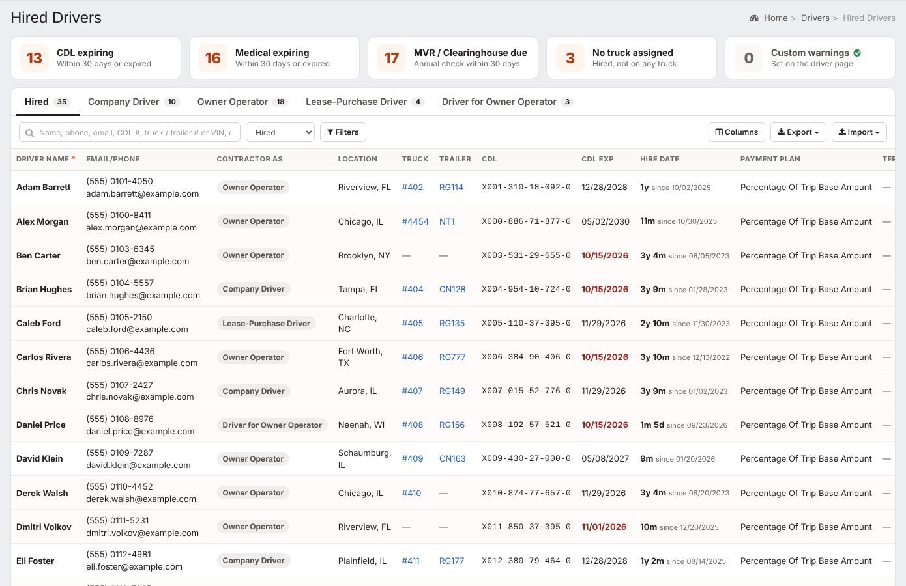Click the search magnifier icon
This screenshot has height=586, width=906.
pos(29,133)
